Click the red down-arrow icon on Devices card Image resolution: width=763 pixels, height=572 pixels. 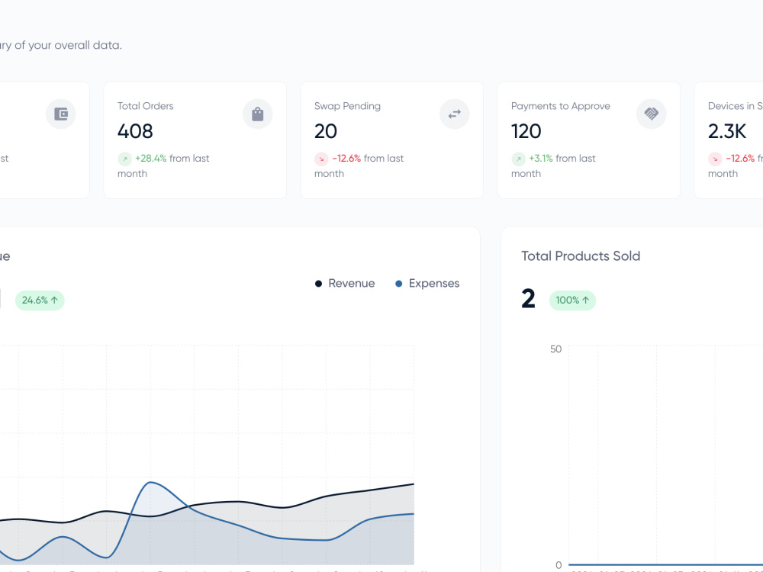pyautogui.click(x=715, y=159)
